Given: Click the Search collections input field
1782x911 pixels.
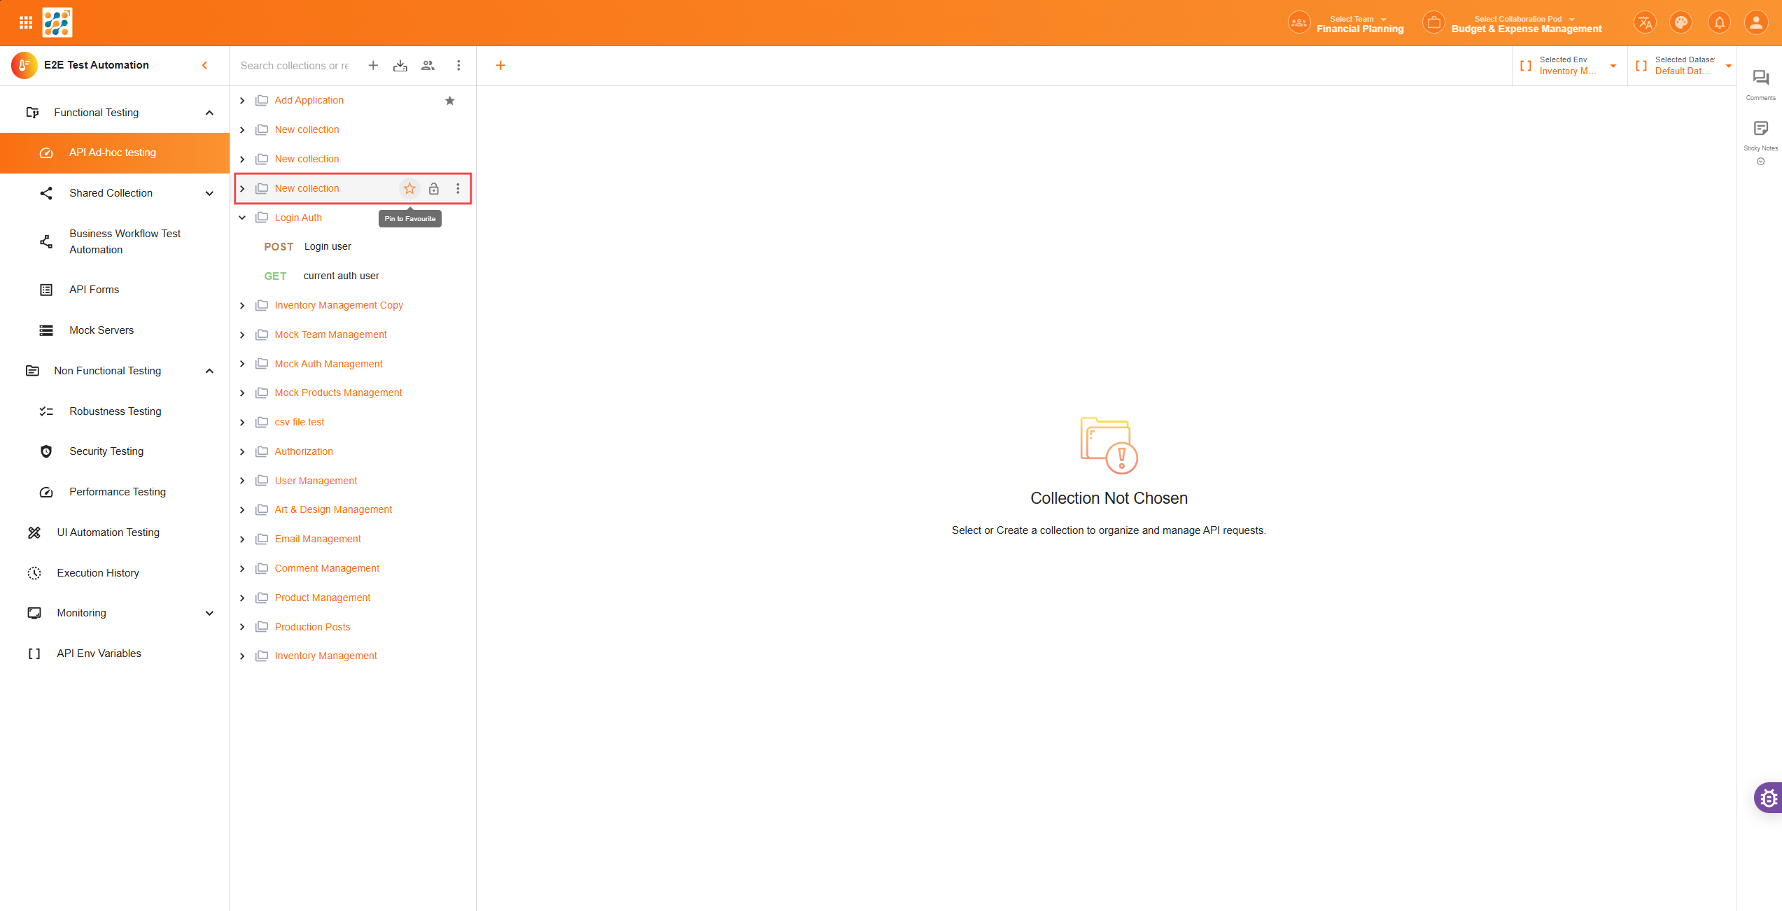Looking at the screenshot, I should coord(295,66).
